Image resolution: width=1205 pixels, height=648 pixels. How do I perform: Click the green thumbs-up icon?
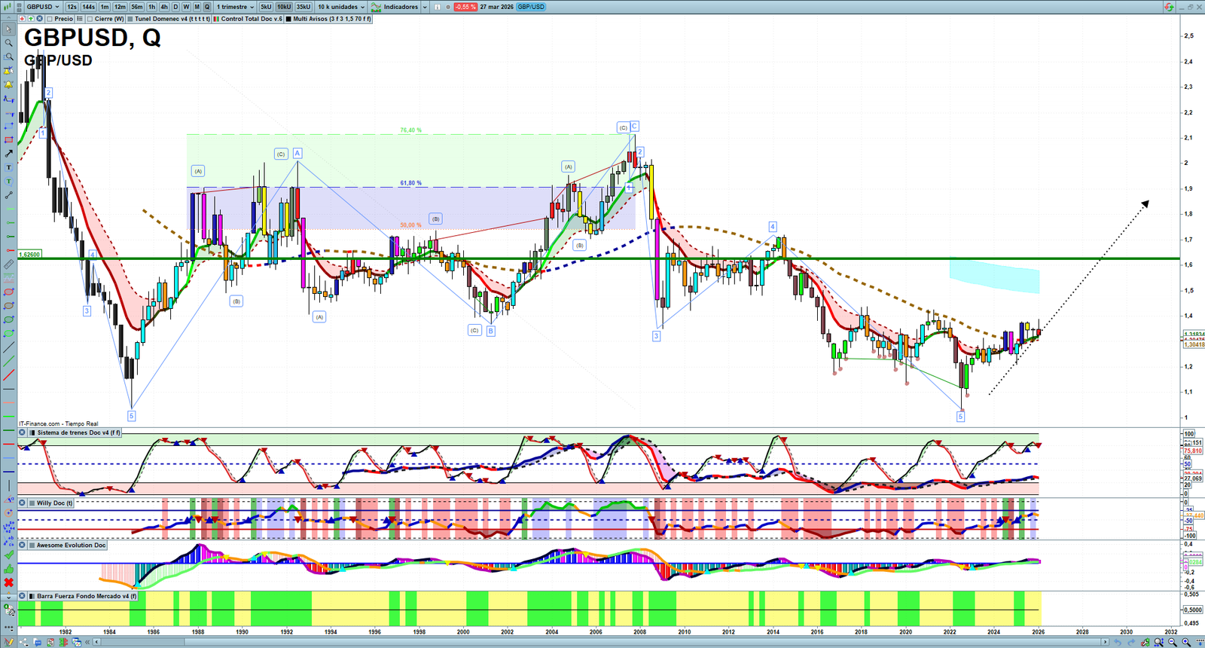pyautogui.click(x=8, y=568)
